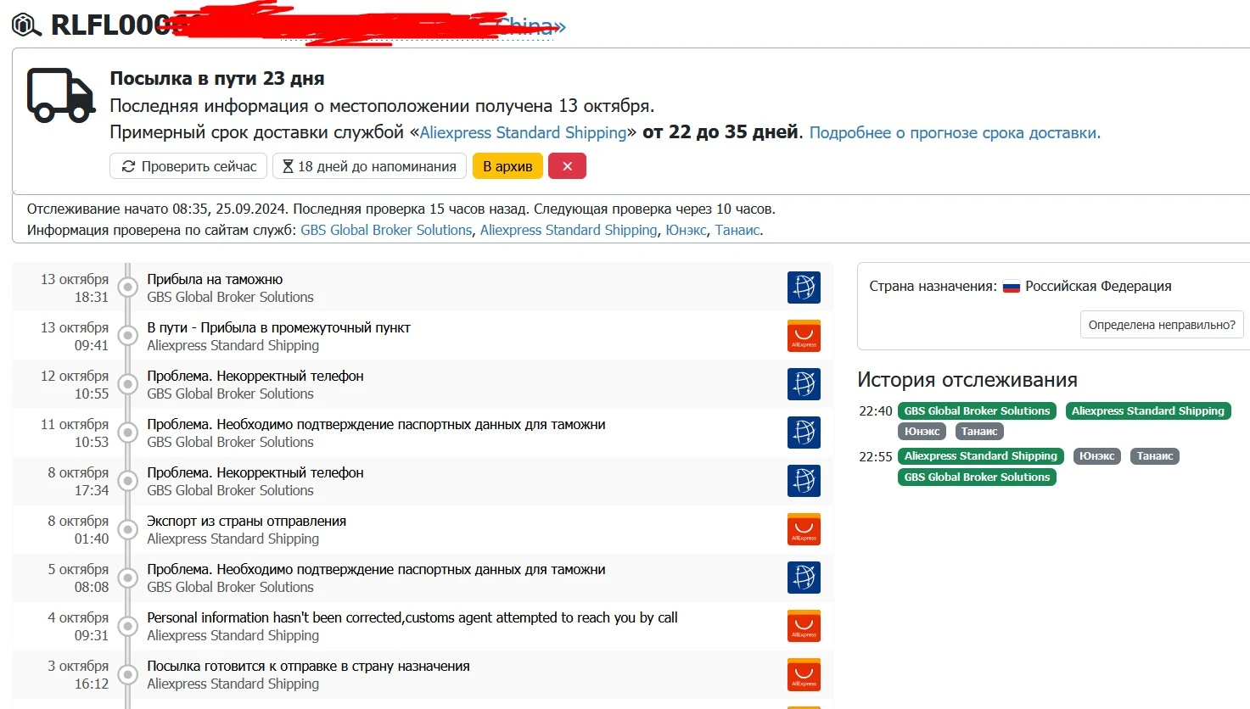Move parcel with 'В архив' button
1250x709 pixels.
507,166
